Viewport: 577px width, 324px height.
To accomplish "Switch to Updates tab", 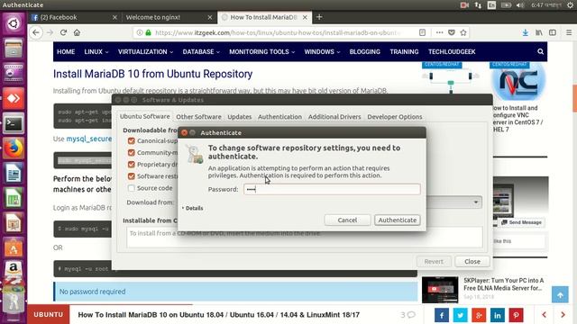I will (240, 116).
